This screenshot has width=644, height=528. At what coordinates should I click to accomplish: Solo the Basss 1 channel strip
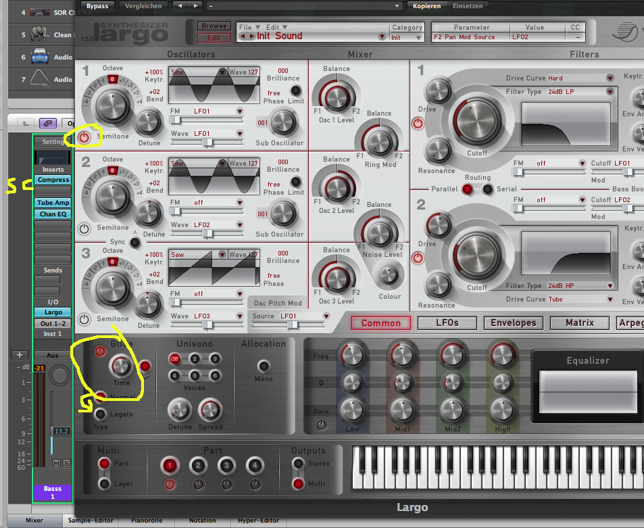point(66,464)
